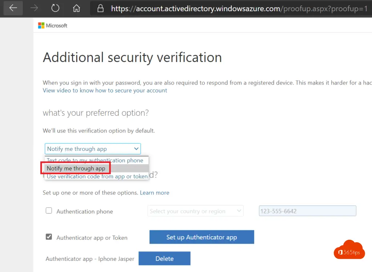
Task: Choose Notify me through app option
Action: [x=97, y=169]
